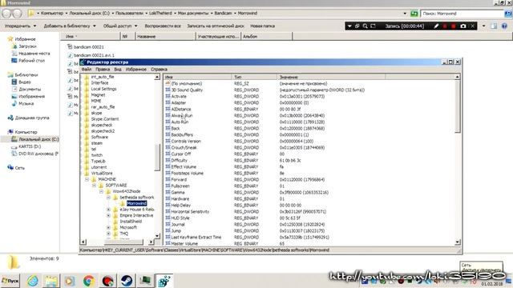Collapse the SOFTWARE key in tree
Viewport: 513px width, 288px height.
point(94,185)
